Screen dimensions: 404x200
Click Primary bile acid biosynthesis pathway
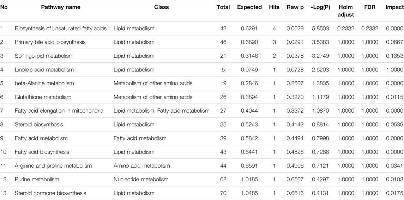[x=50, y=42]
